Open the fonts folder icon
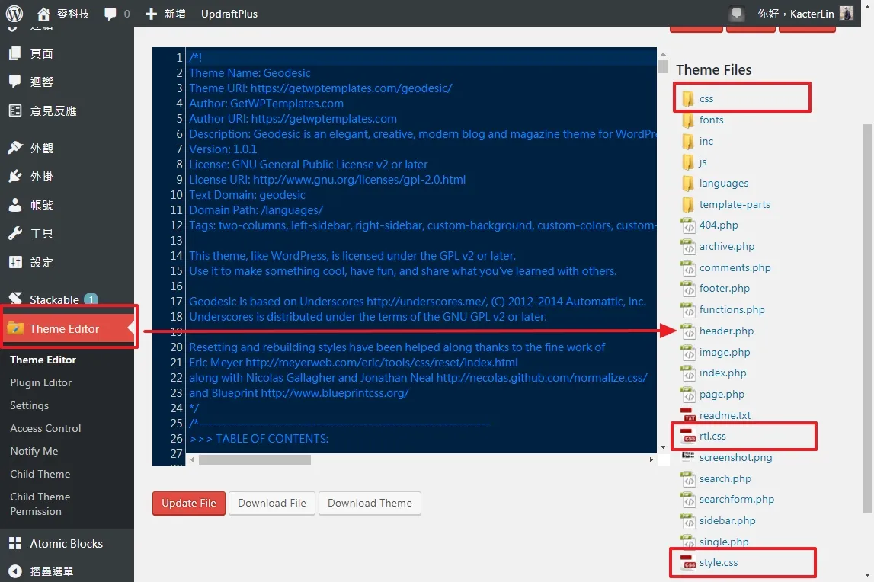This screenshot has height=582, width=874. tap(688, 120)
